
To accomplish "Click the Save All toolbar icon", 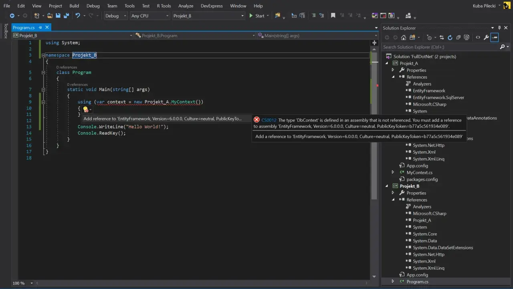I will pos(66,16).
